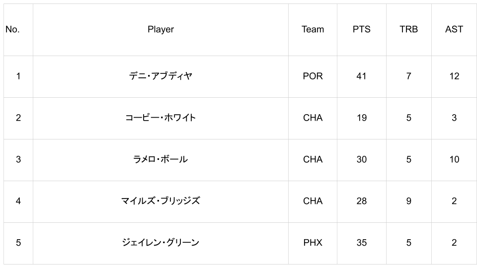Click the PHX team cell
The height and width of the screenshot is (268, 477).
[x=313, y=243]
